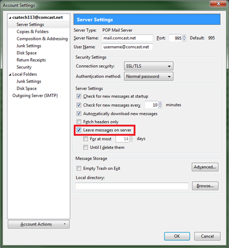Toggle Check for new messages at startup

(79, 96)
